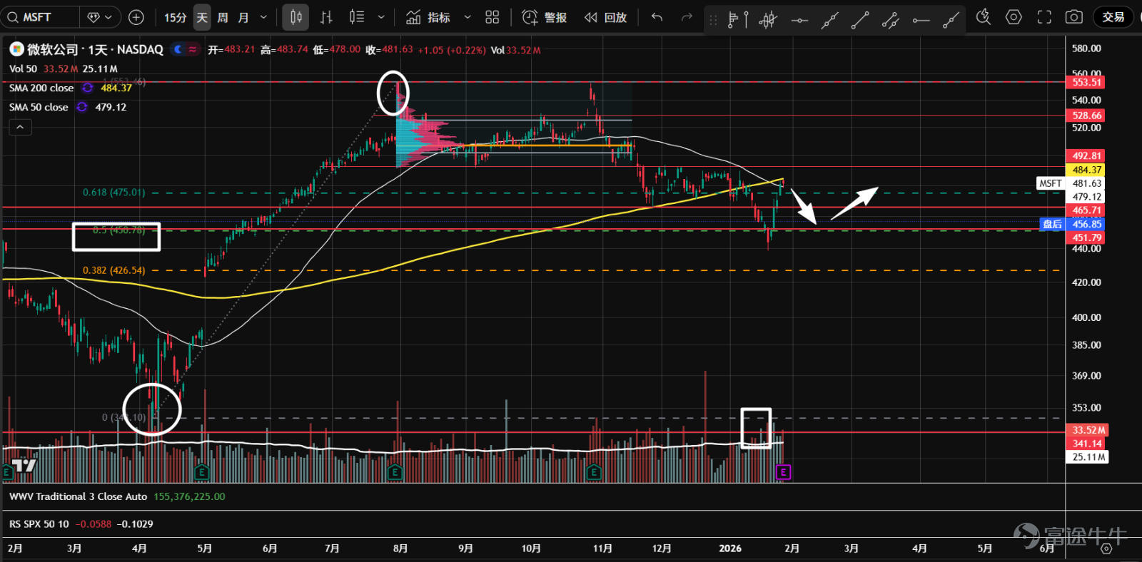Expand the indicators favorites dropdown
The width and height of the screenshot is (1142, 562).
click(x=468, y=17)
